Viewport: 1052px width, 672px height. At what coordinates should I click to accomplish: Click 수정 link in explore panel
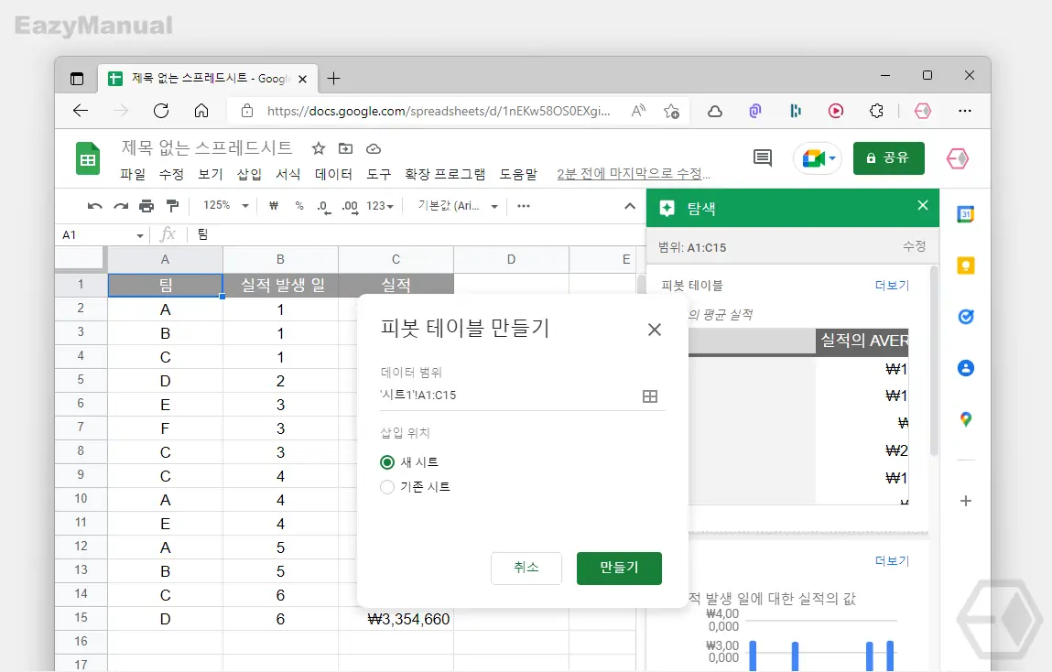[914, 247]
